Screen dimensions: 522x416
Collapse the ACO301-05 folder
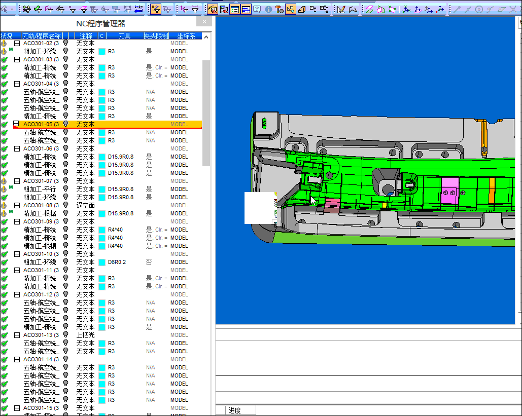(x=17, y=124)
